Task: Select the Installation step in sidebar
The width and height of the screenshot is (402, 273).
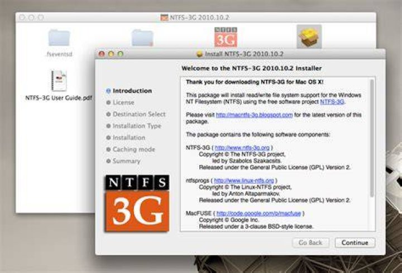Action: point(126,138)
